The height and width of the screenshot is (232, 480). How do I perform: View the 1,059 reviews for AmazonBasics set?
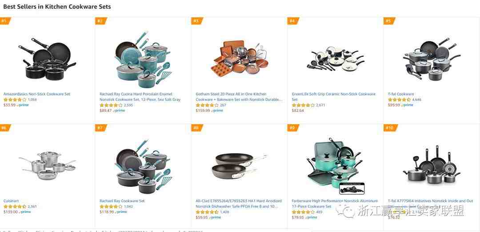[32, 100]
